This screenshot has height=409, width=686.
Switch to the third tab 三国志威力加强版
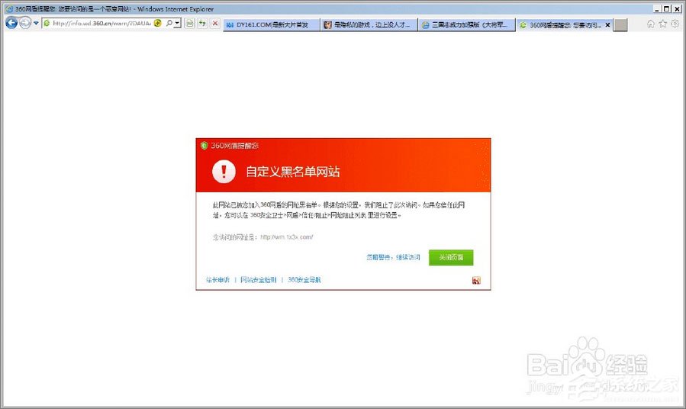467,24
